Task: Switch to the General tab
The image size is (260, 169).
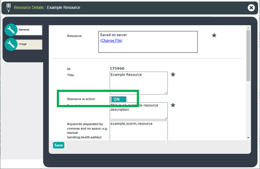Action: click(29, 30)
